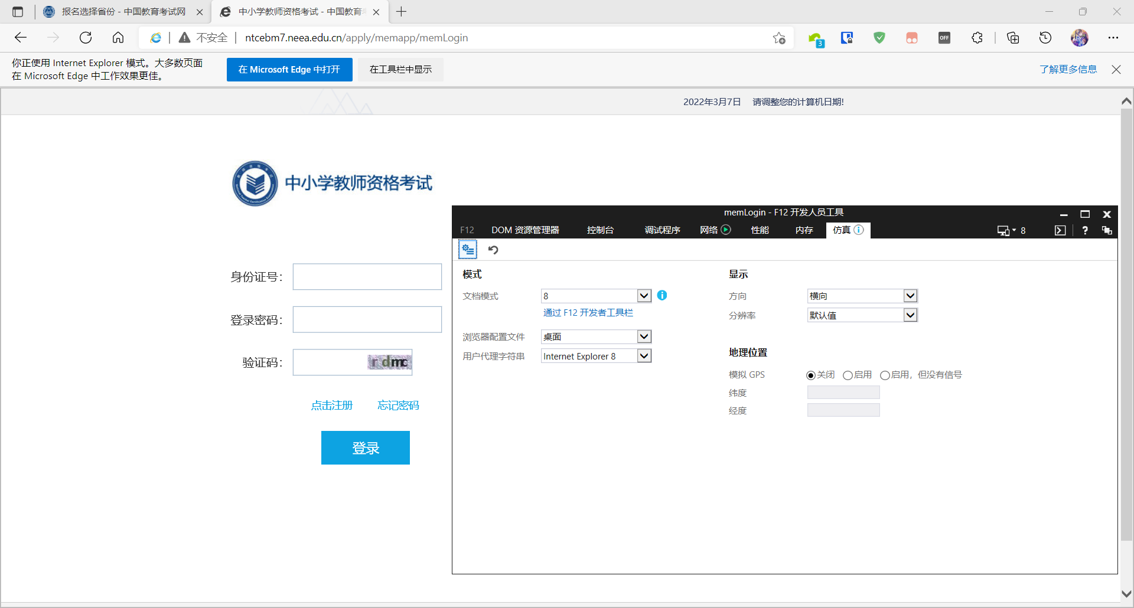The width and height of the screenshot is (1134, 608).
Task: Click the 身份证号 input field
Action: 367,277
